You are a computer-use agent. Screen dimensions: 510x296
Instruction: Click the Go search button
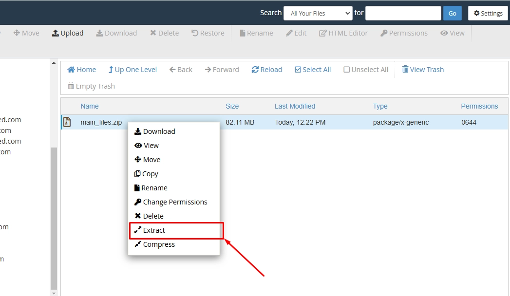click(452, 13)
